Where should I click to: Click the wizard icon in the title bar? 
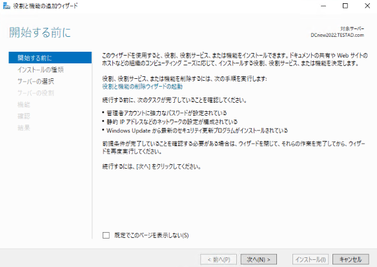[x=6, y=6]
